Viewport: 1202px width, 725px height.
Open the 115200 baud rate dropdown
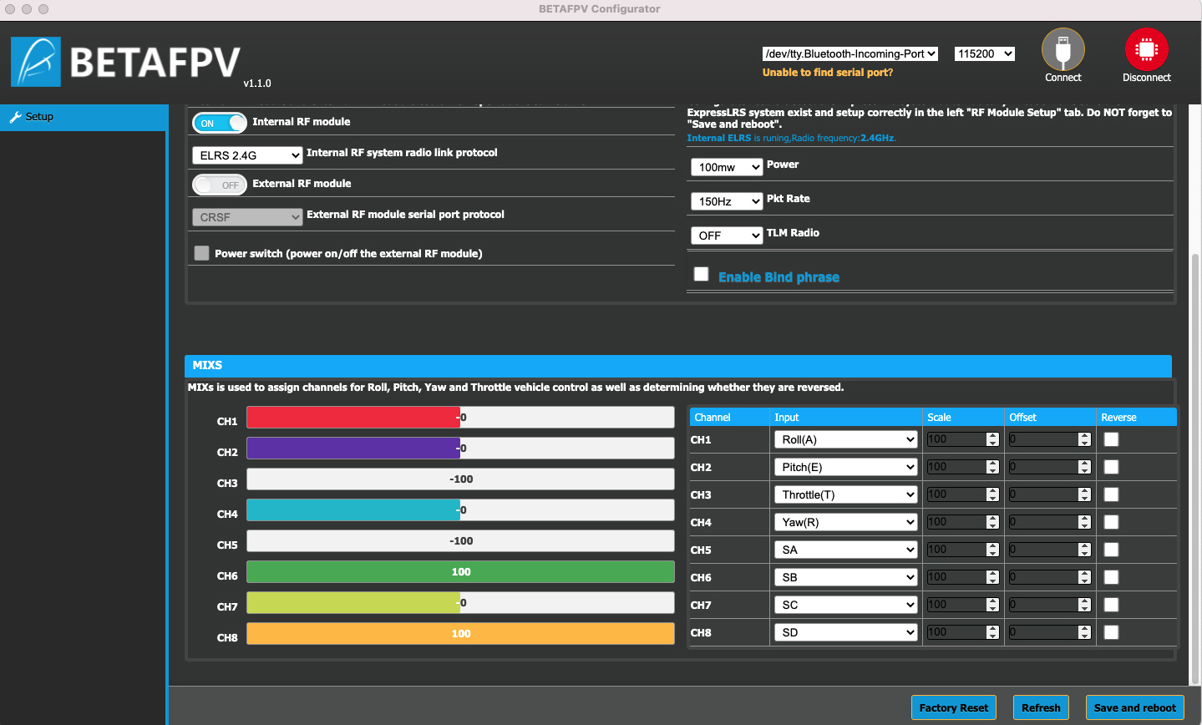coord(984,53)
